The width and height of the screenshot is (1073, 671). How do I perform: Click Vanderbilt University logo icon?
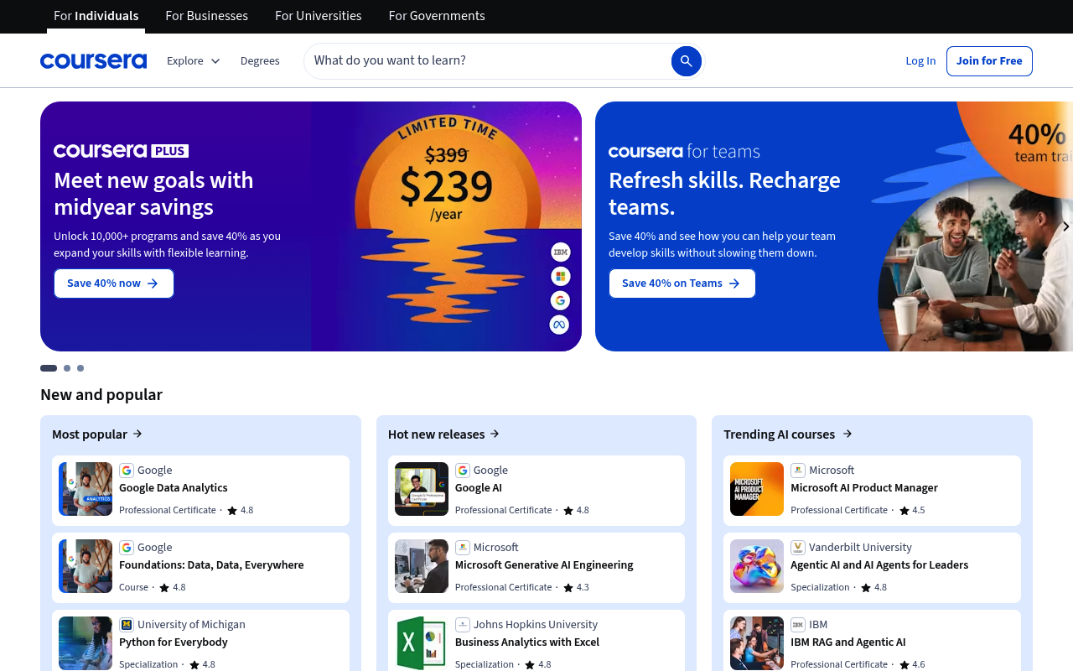pyautogui.click(x=798, y=548)
